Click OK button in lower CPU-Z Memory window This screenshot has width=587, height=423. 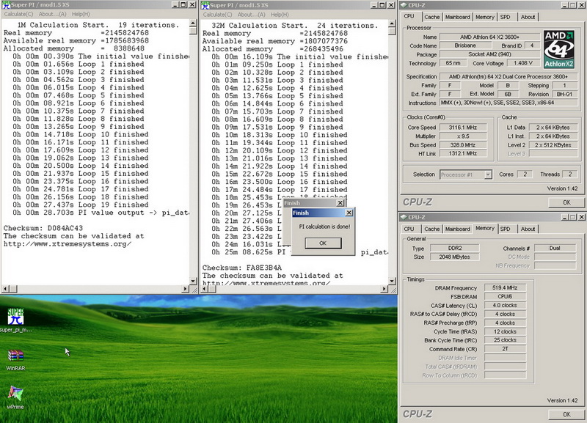pos(566,414)
